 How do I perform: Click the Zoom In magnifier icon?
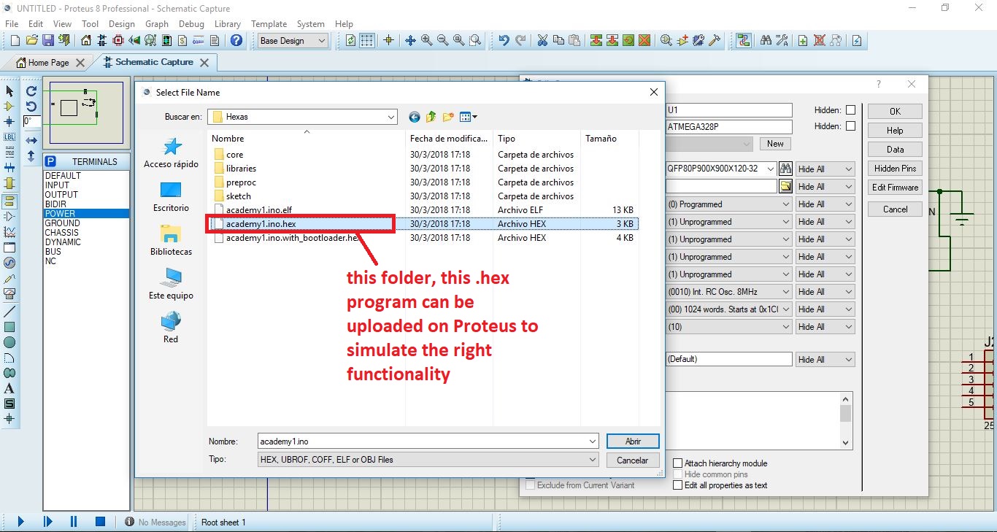pyautogui.click(x=426, y=41)
